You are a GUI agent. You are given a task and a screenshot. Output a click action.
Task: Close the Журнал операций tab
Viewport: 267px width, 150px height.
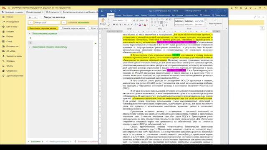[43, 12]
